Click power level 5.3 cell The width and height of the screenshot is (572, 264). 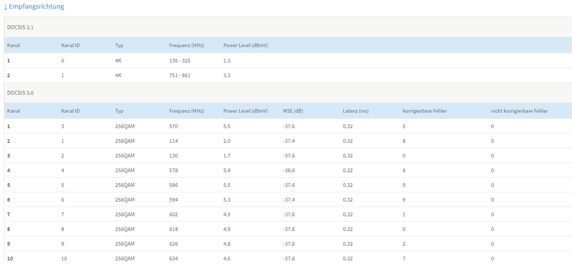pyautogui.click(x=227, y=200)
